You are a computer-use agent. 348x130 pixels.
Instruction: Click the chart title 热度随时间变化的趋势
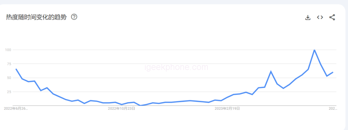coord(36,17)
